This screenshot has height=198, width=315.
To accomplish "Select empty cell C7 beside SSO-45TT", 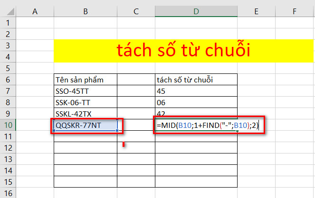I will (x=136, y=91).
